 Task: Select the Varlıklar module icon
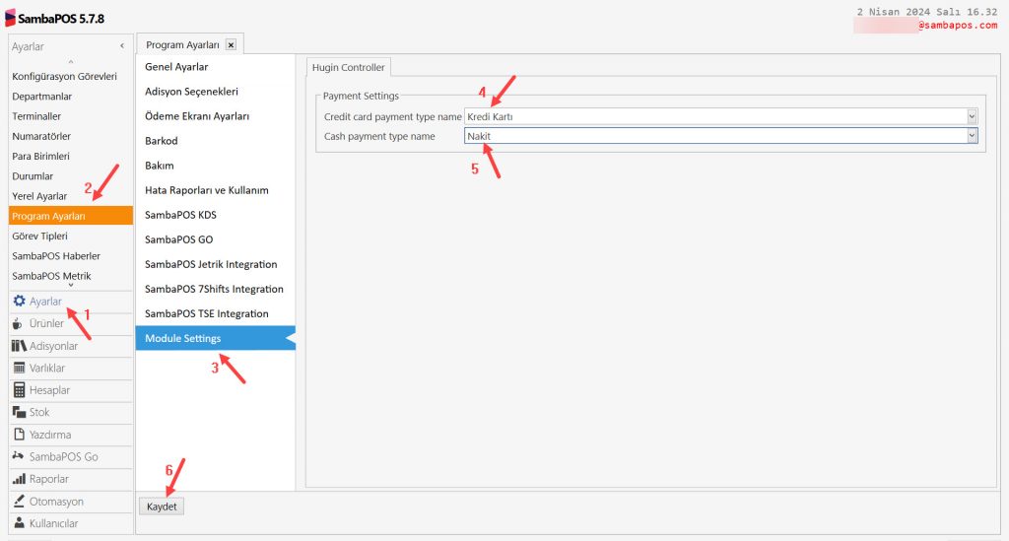[x=20, y=368]
